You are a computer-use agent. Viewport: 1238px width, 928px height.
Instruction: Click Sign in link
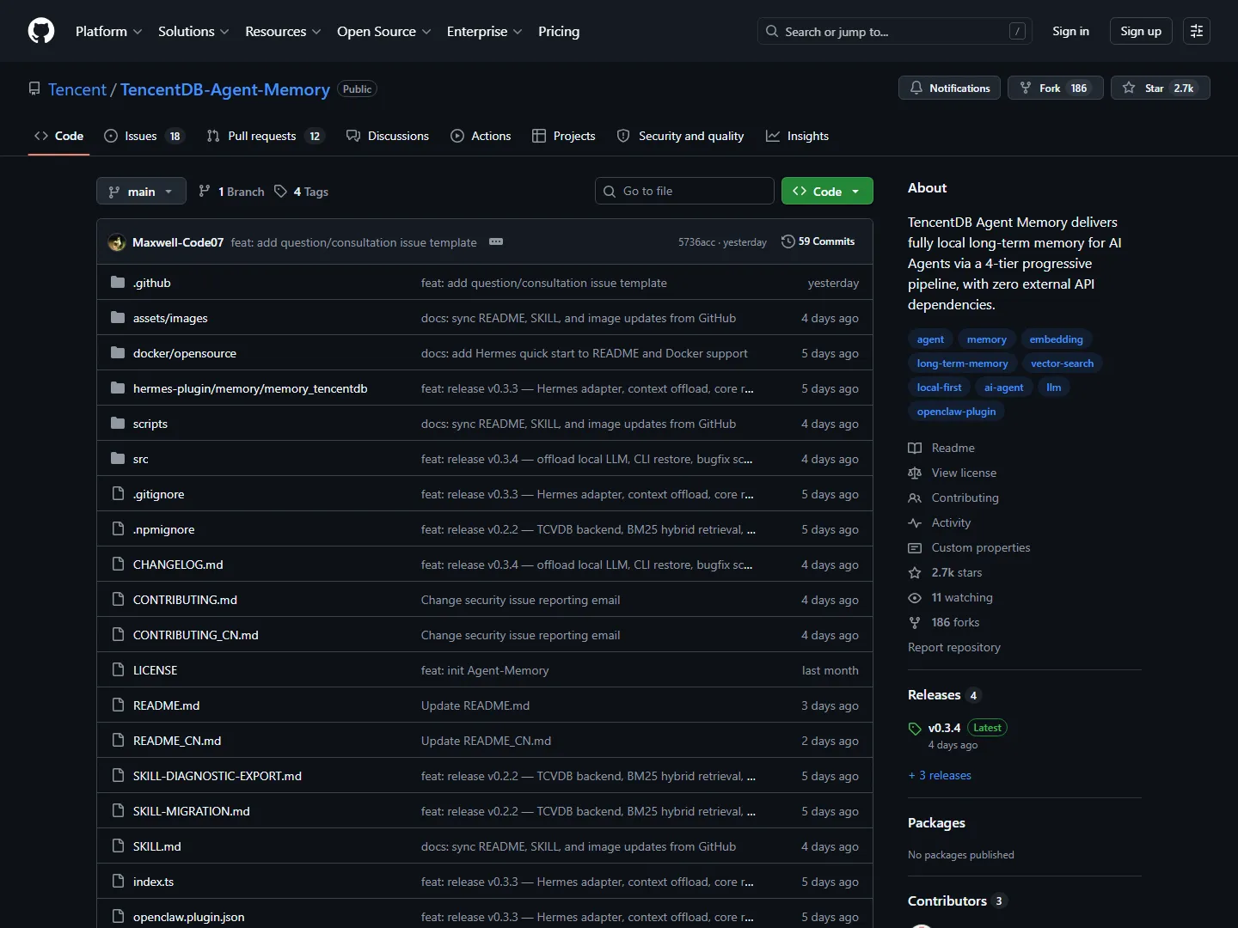[x=1070, y=31]
